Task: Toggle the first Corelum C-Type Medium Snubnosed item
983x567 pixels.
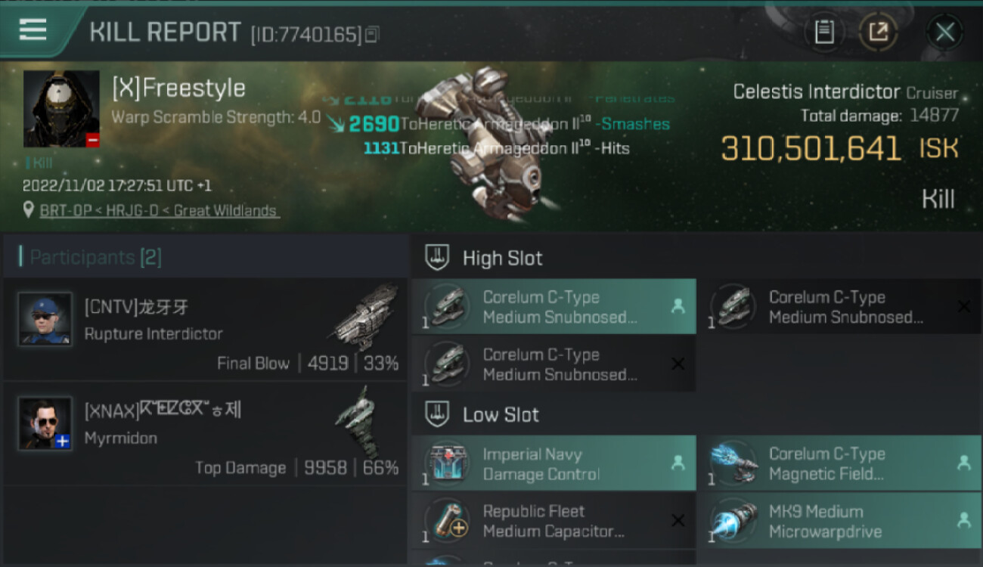Action: point(554,307)
